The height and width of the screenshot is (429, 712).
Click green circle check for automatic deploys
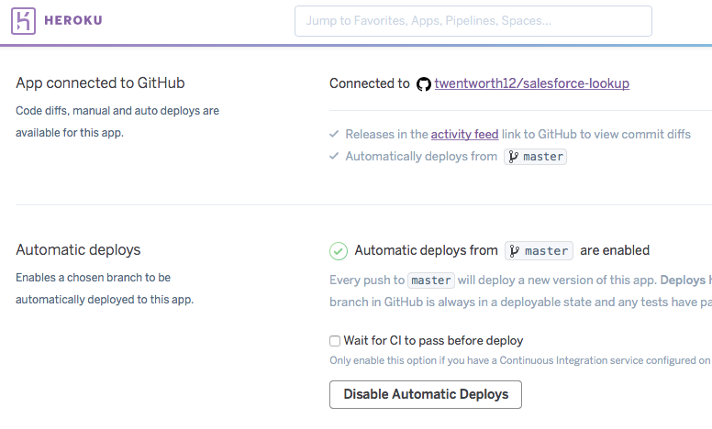pyautogui.click(x=339, y=251)
